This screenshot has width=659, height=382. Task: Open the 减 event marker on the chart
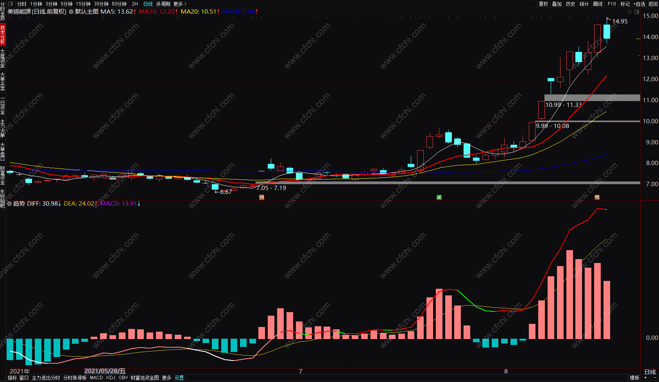tap(439, 197)
